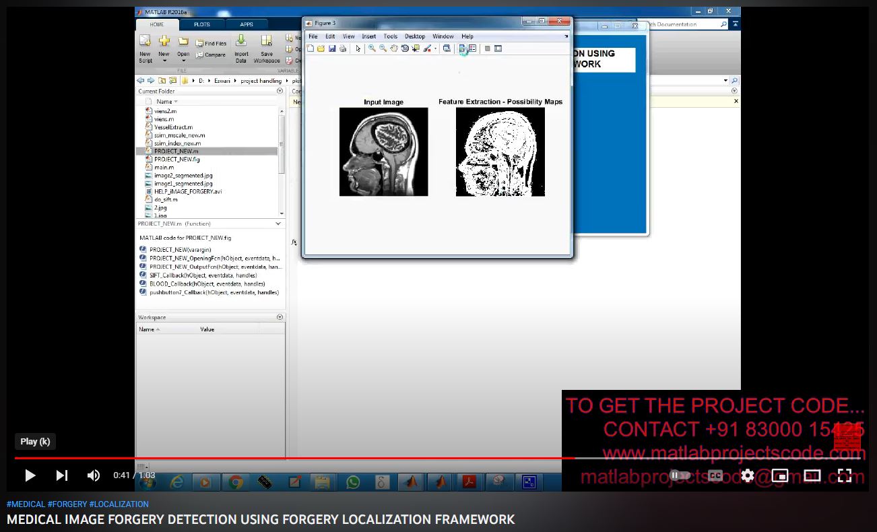
Task: Select the Edit Plot arrow tool in Figure 3
Action: (358, 48)
